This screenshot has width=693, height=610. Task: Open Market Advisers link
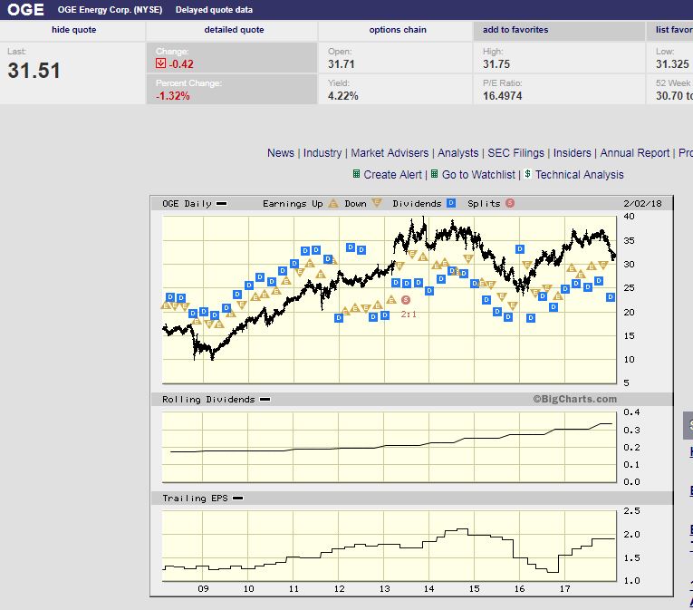tap(390, 153)
